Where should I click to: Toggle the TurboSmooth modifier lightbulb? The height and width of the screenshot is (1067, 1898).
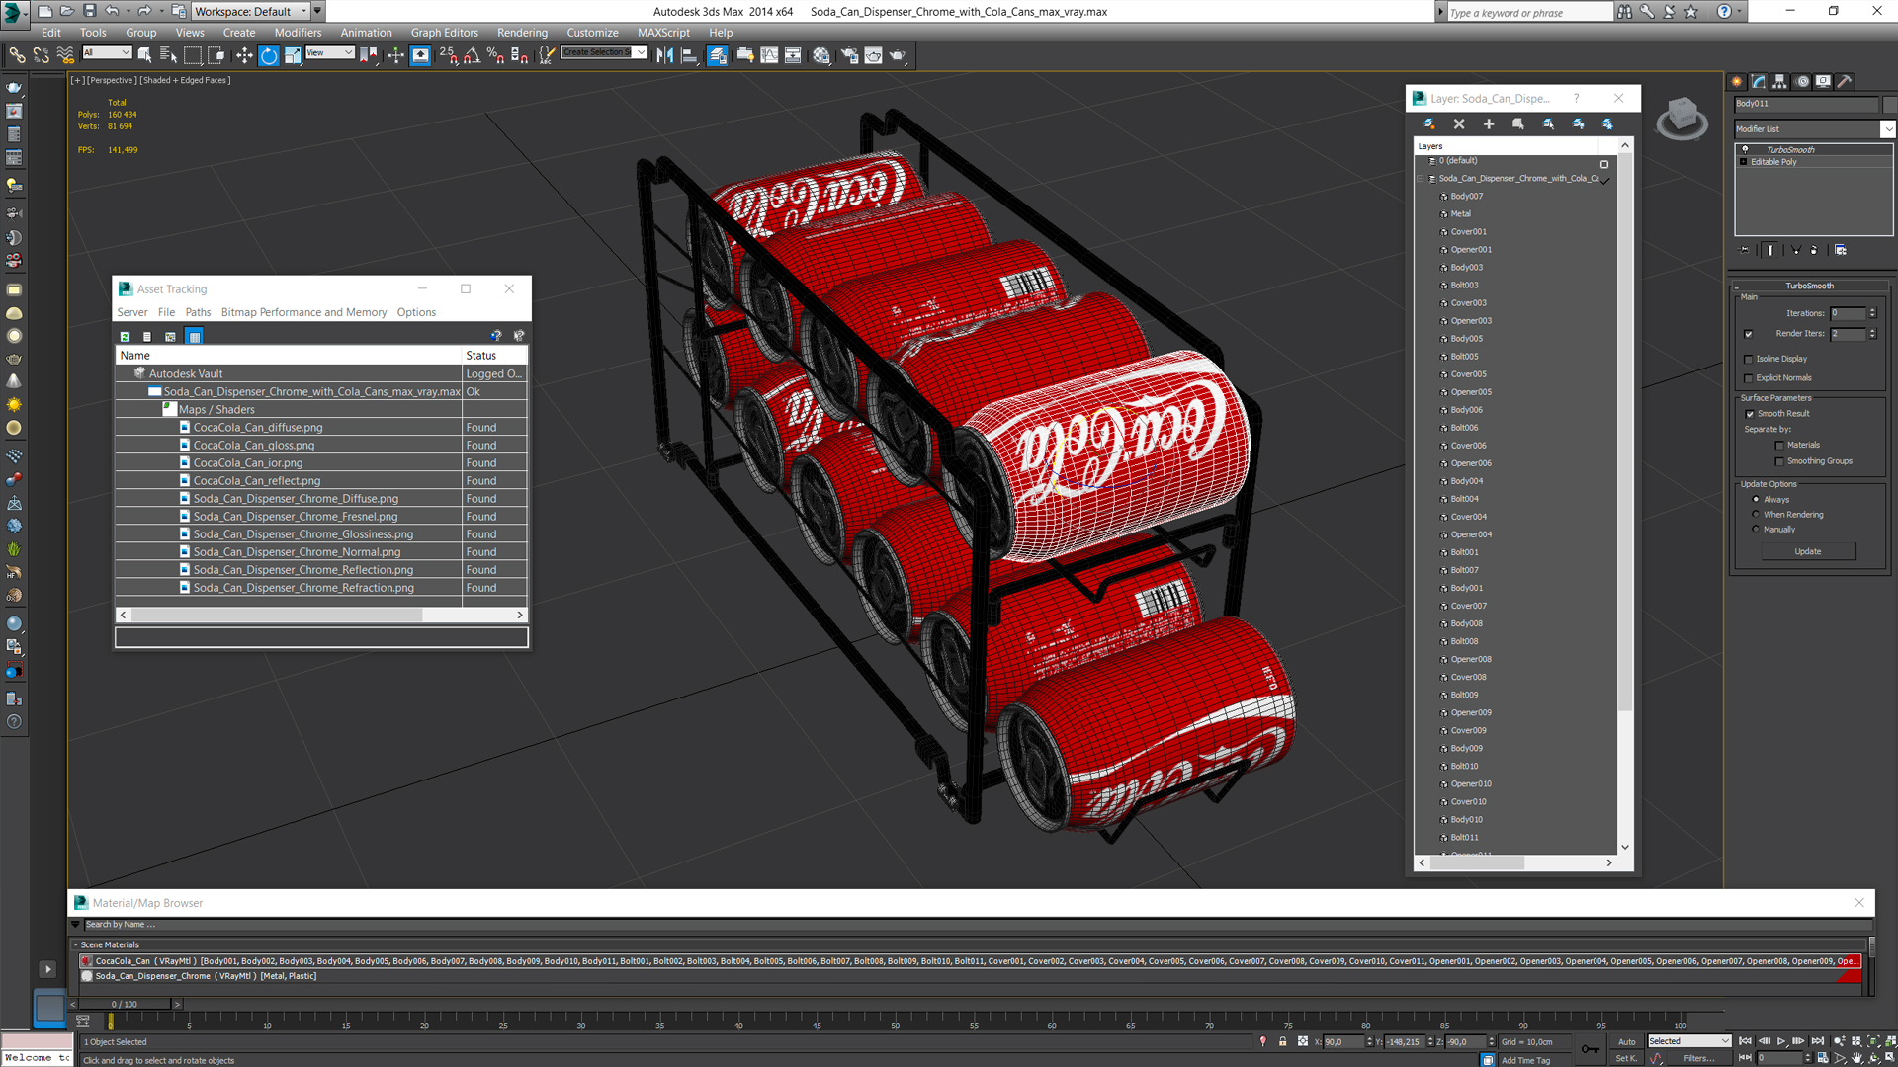(x=1745, y=150)
